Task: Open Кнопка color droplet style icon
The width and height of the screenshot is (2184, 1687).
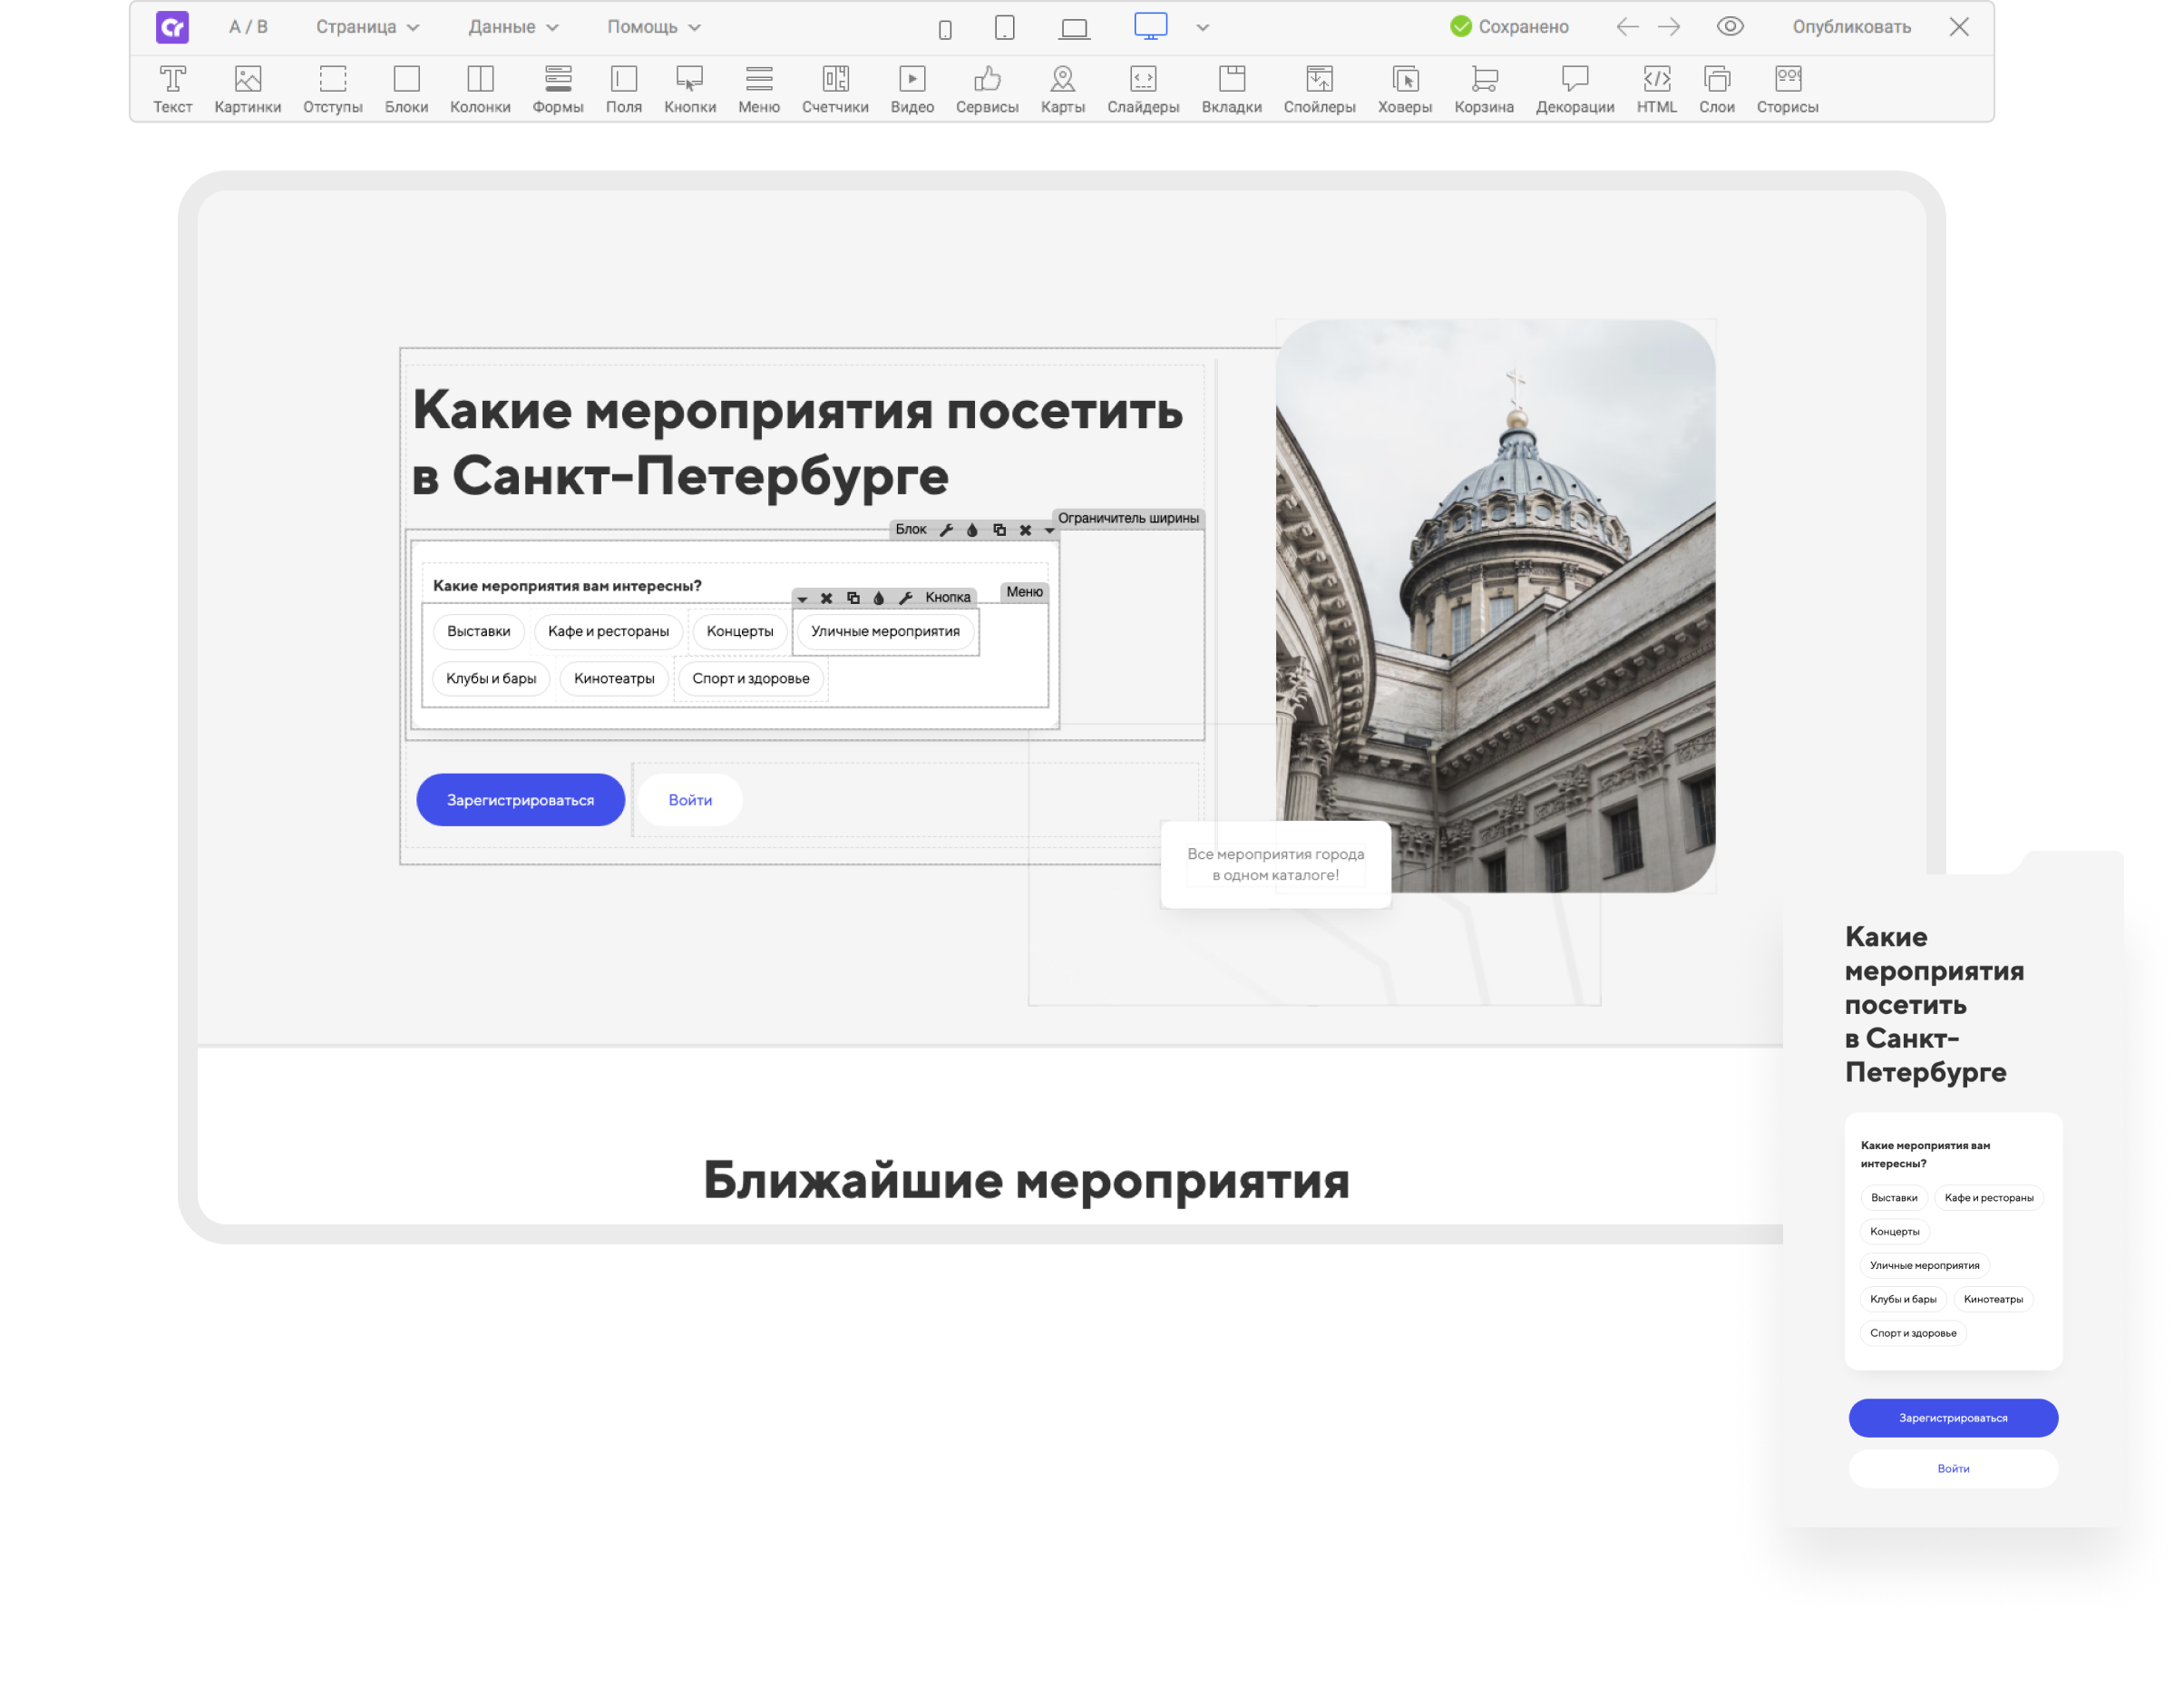Action: pos(879,598)
